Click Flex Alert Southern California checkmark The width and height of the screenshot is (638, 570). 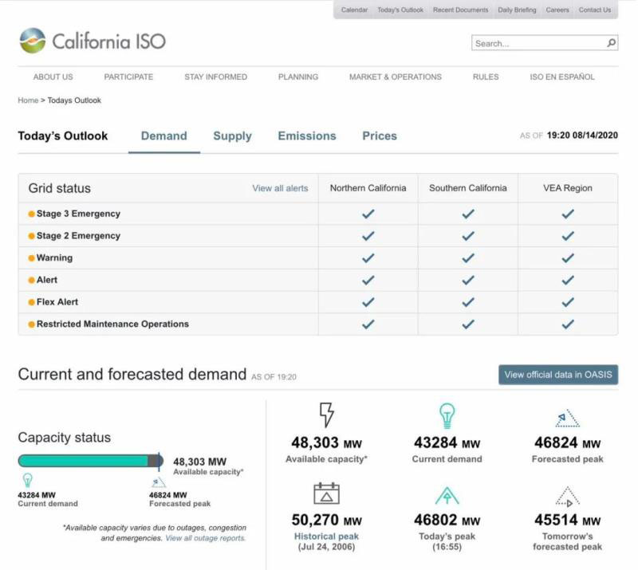click(x=468, y=302)
